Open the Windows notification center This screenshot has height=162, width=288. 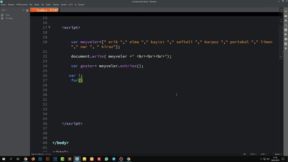(283, 159)
